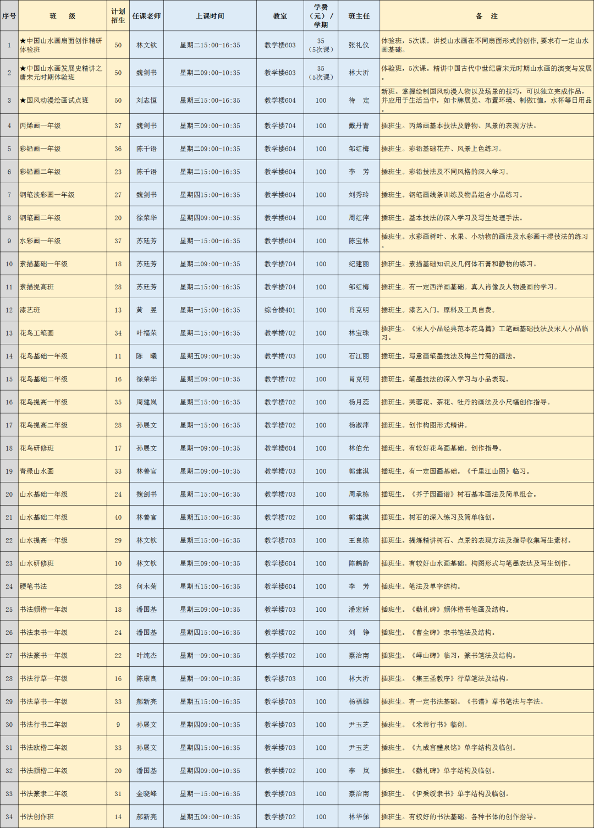
Task: Click the 班级 column header
Action: click(62, 16)
